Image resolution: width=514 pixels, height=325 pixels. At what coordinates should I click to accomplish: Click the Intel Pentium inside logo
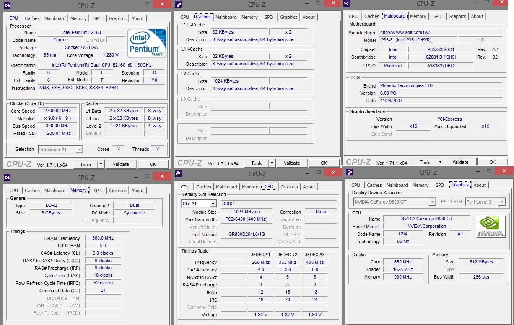pos(147,43)
